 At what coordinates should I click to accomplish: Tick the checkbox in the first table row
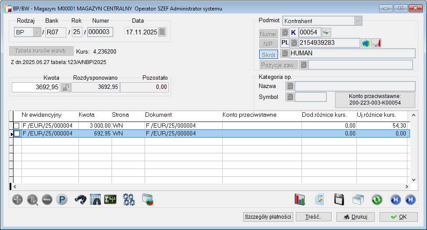(17, 126)
